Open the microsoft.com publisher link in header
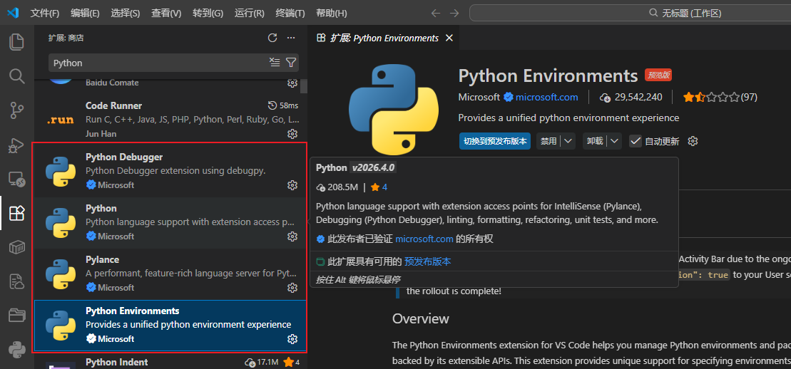Image resolution: width=791 pixels, height=369 pixels. (x=546, y=97)
